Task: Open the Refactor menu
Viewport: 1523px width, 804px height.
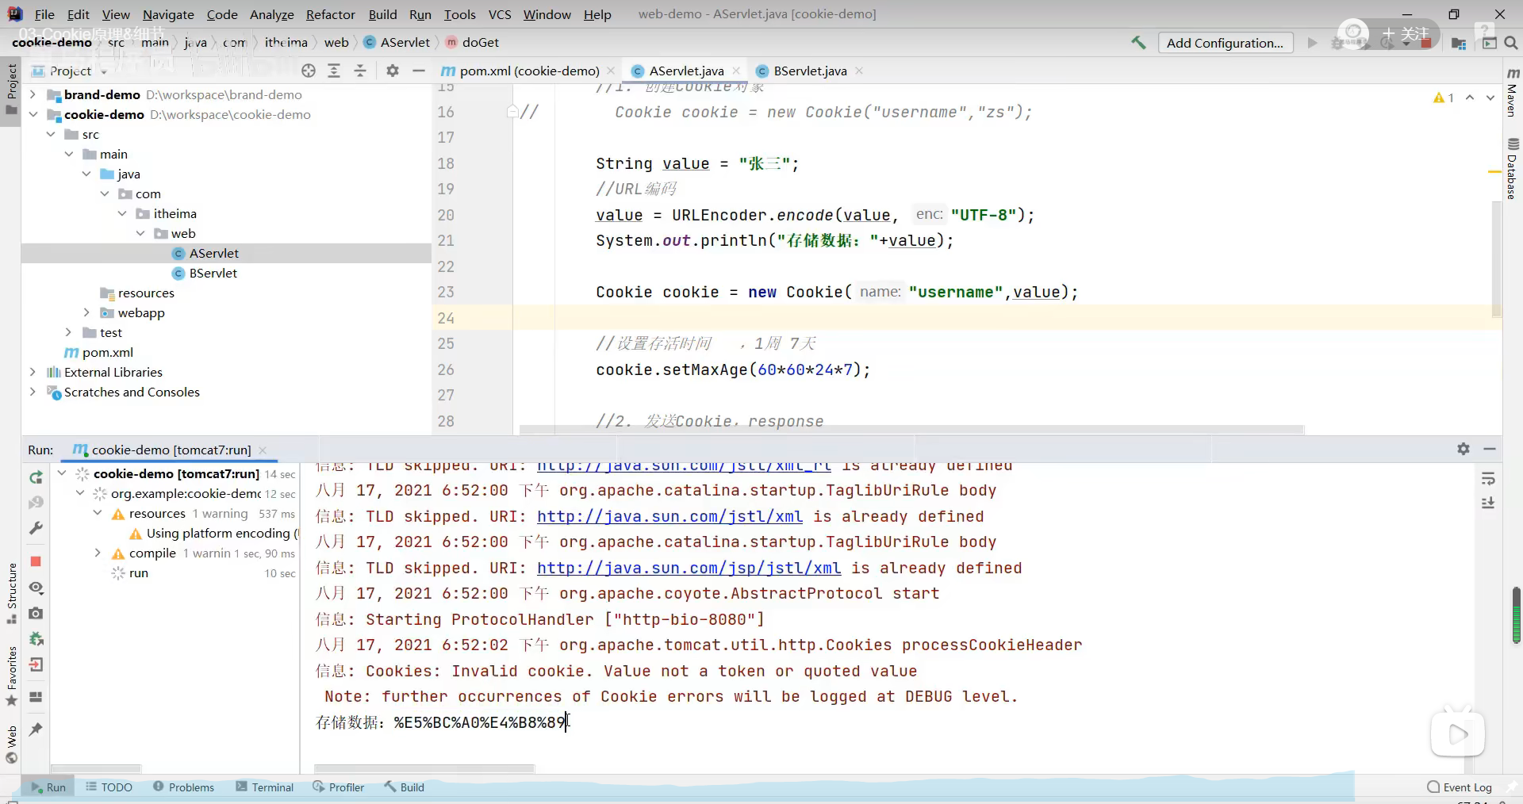Action: point(330,14)
